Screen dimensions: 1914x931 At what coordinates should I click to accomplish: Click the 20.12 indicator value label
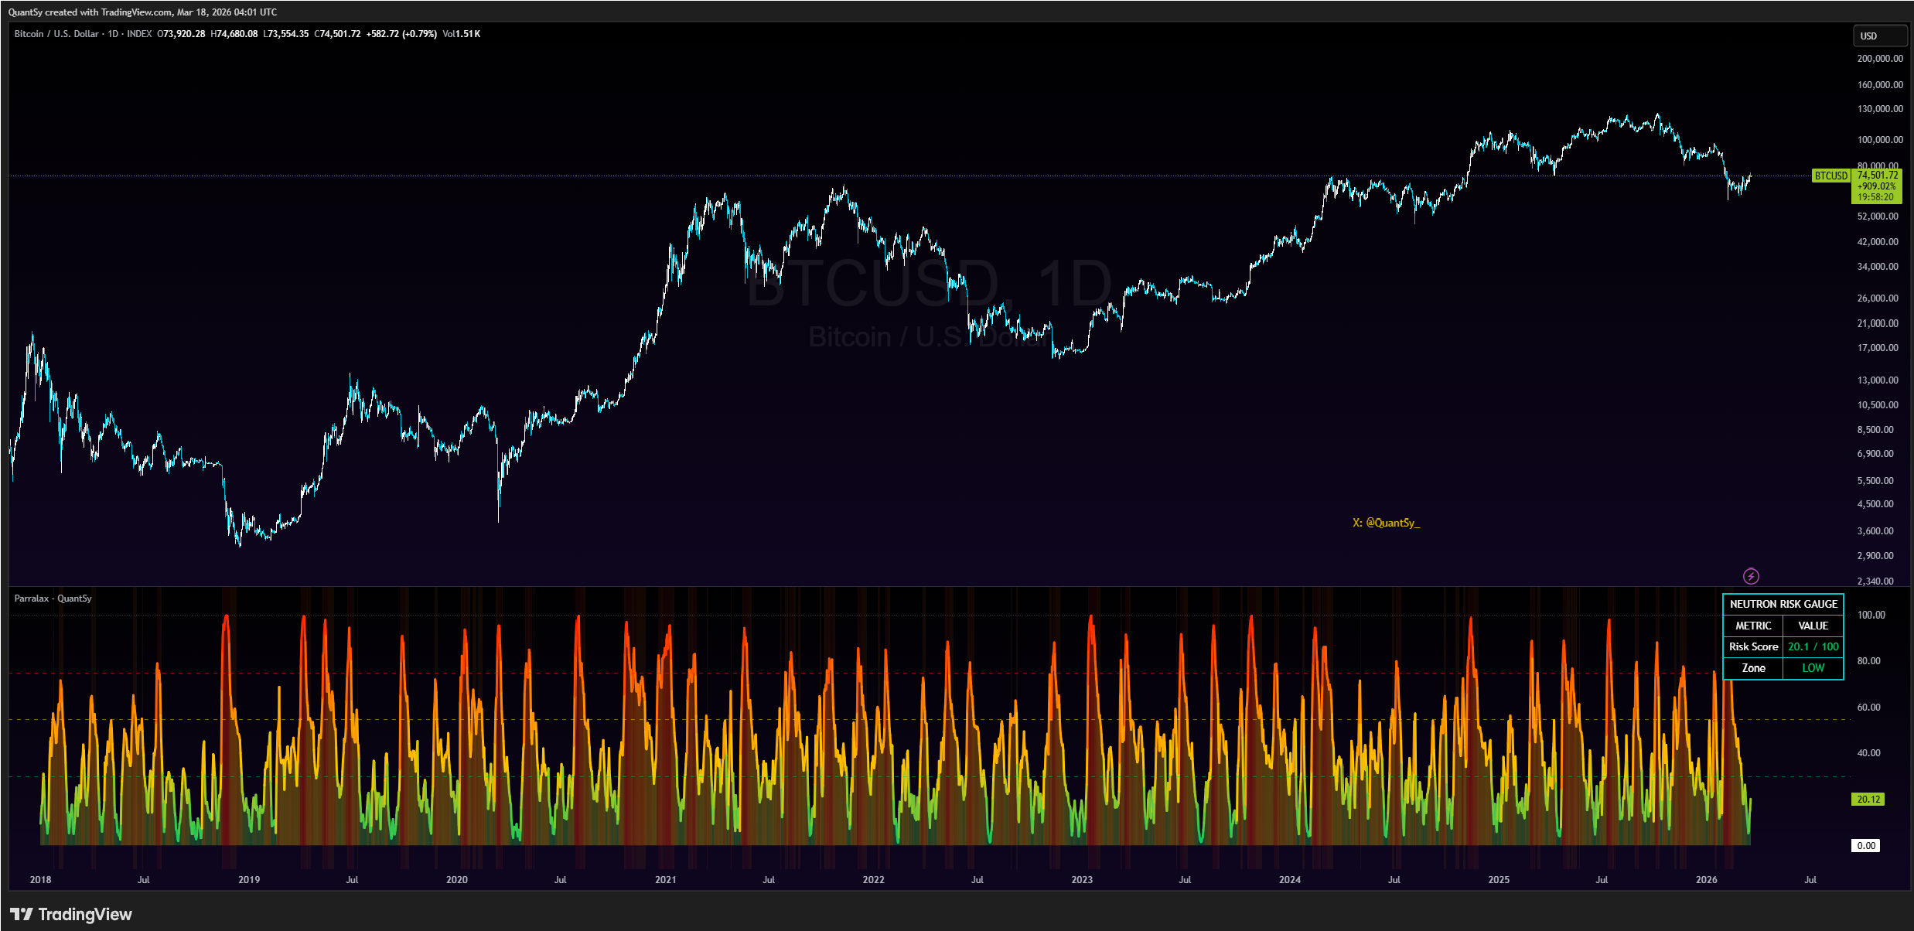click(x=1868, y=799)
